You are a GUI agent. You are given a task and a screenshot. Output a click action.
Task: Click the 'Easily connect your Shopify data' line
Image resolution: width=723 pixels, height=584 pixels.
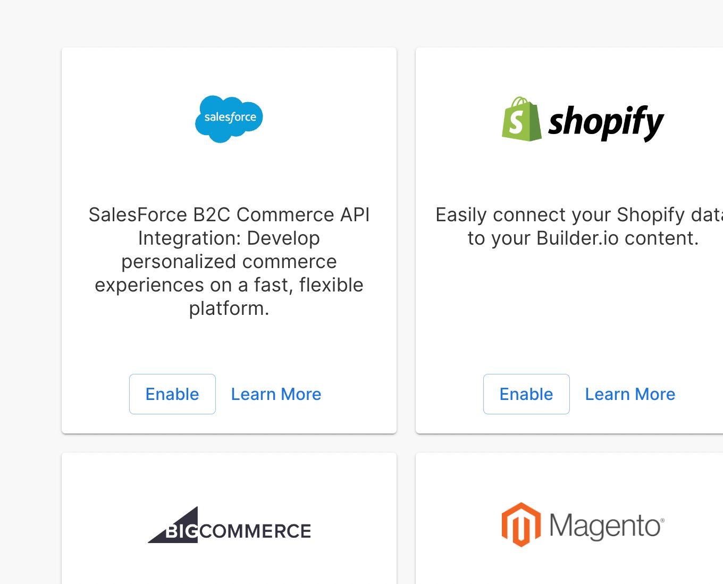pos(579,215)
